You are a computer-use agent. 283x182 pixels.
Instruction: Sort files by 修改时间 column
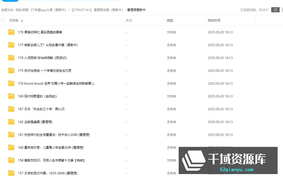(x=214, y=21)
